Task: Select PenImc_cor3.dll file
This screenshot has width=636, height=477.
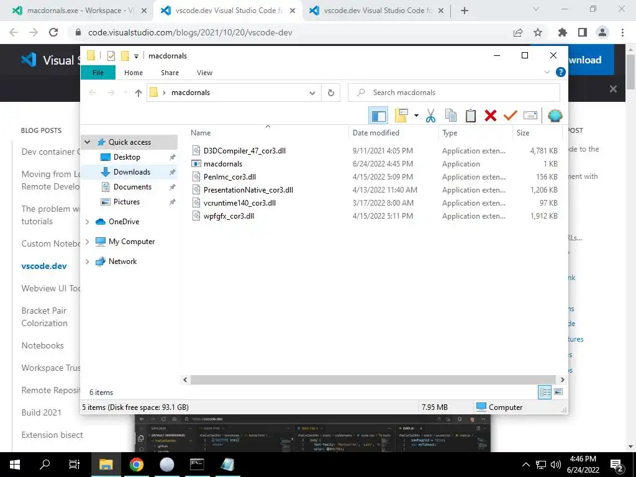Action: click(x=230, y=177)
